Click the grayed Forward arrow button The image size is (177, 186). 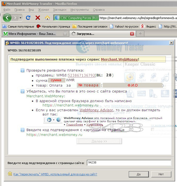[15, 18]
